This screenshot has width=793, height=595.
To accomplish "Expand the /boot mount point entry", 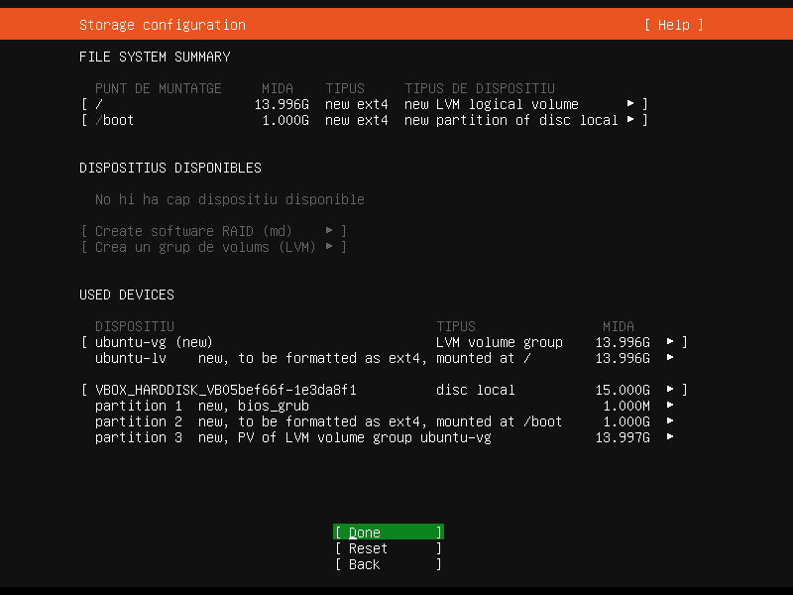I will click(630, 120).
